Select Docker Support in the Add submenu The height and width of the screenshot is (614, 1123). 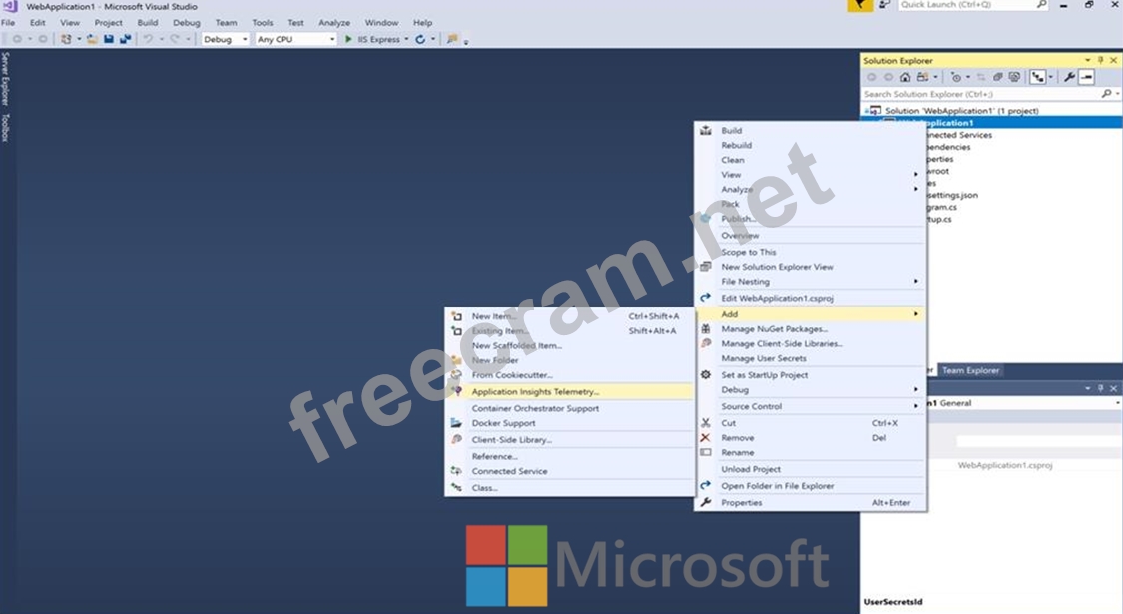click(x=503, y=423)
